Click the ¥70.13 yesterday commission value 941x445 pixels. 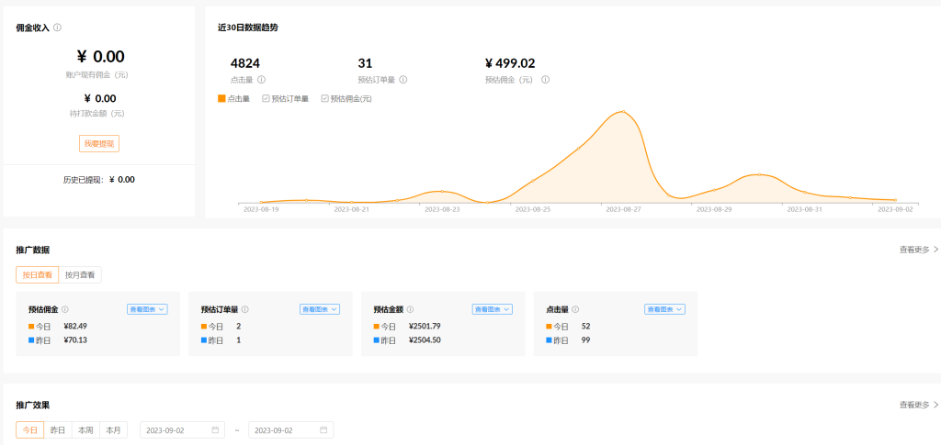[x=75, y=340]
